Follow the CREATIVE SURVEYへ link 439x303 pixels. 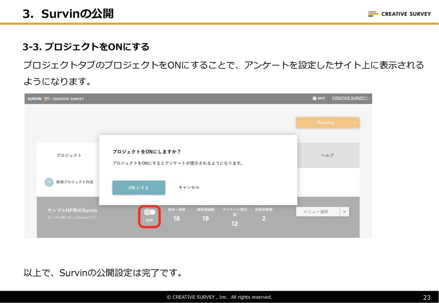350,98
